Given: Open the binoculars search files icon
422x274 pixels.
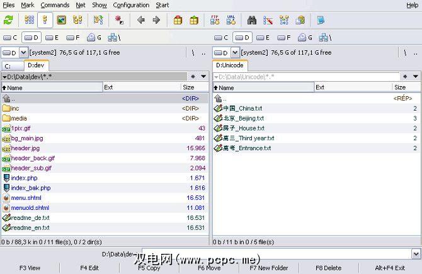Looking at the screenshot, I should click(252, 20).
